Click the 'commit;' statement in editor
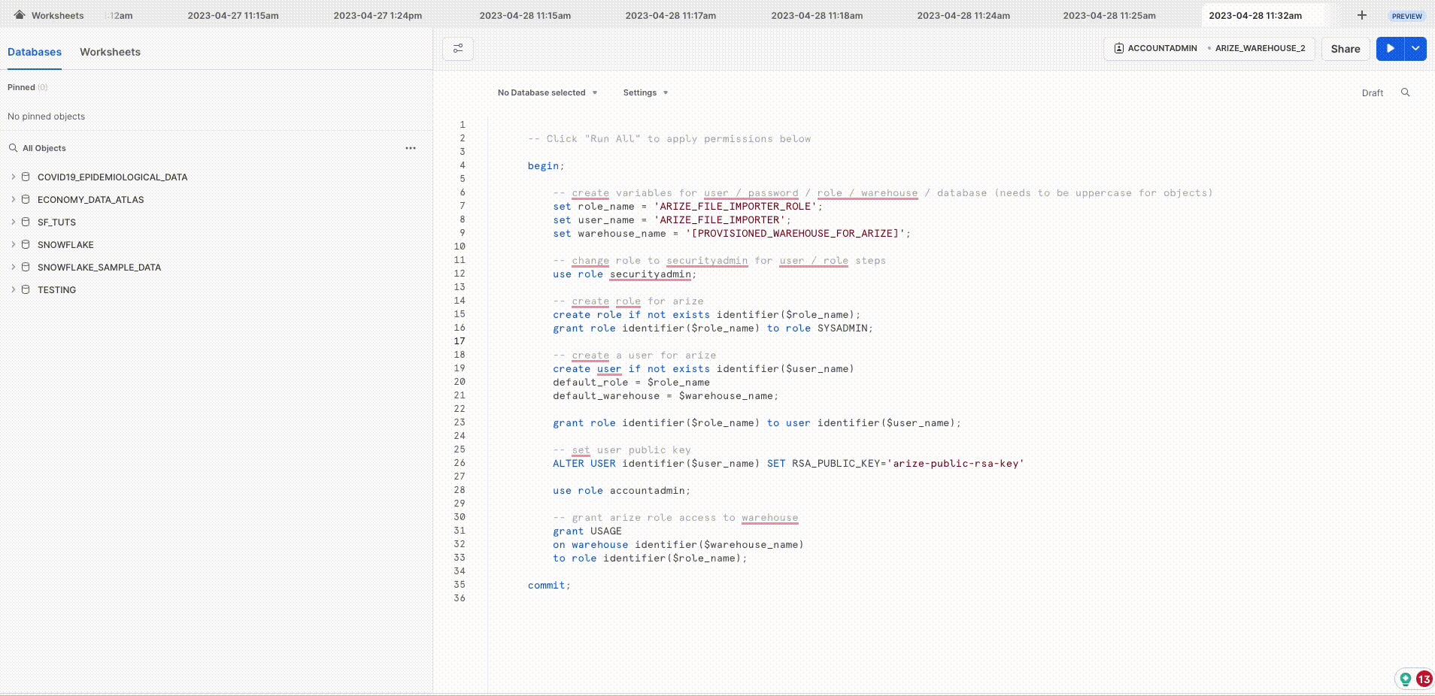Viewport: 1435px width, 696px height. coord(549,586)
